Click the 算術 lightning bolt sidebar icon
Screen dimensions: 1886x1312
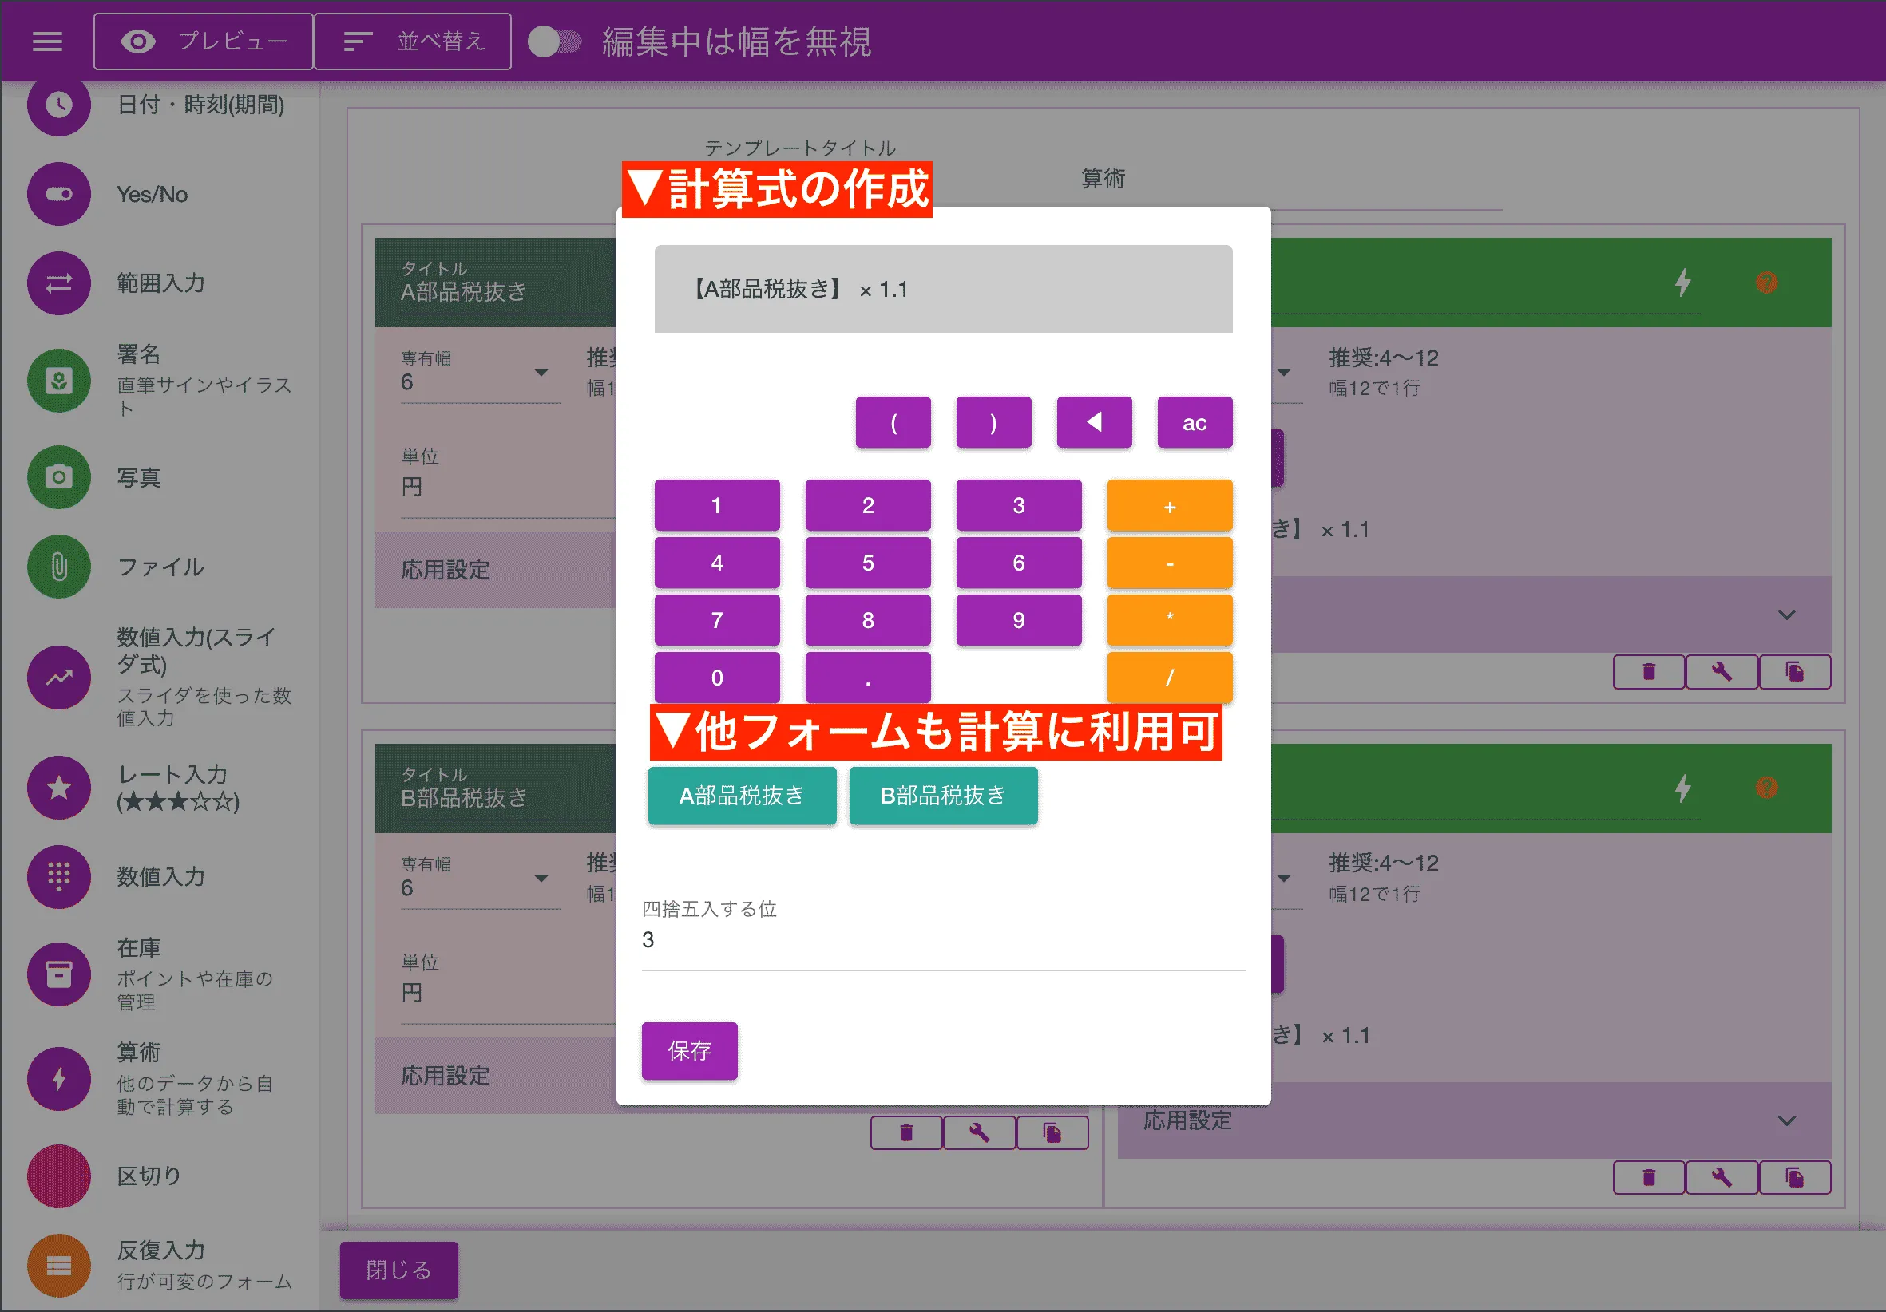coord(58,1079)
